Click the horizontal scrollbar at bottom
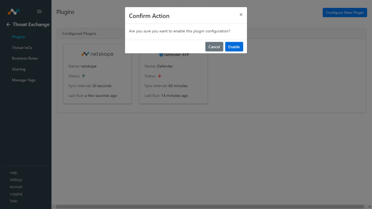 pyautogui.click(x=210, y=206)
